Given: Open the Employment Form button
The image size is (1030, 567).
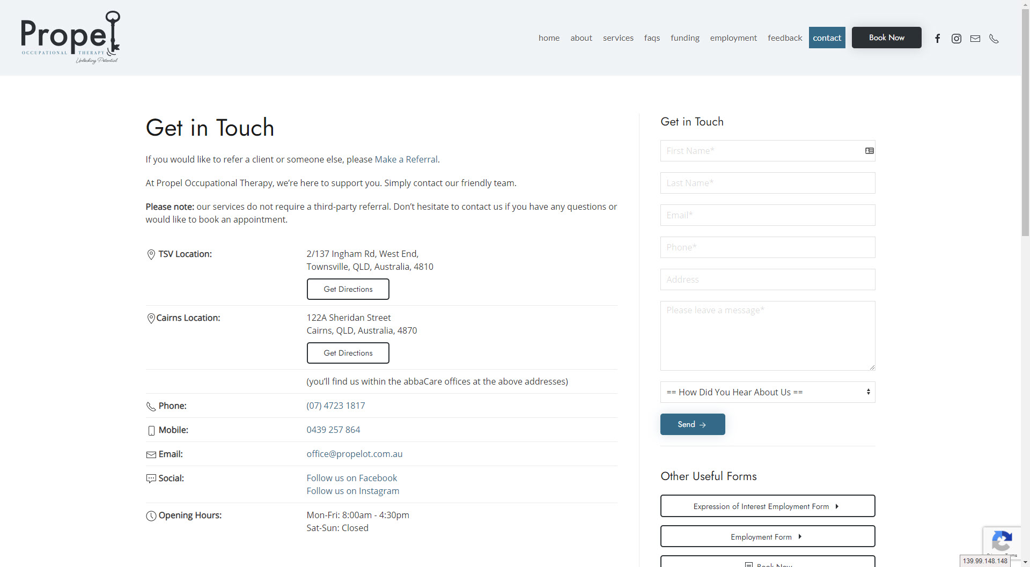Looking at the screenshot, I should coord(768,536).
